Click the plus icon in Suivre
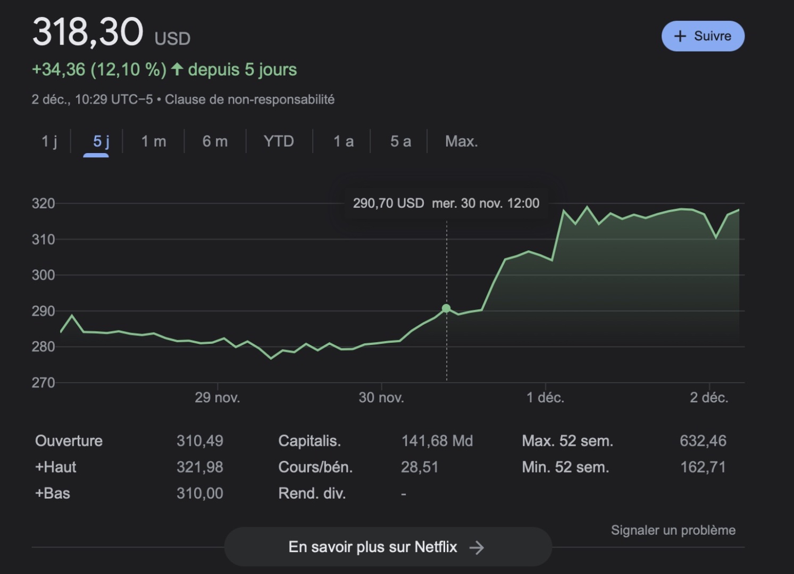The height and width of the screenshot is (574, 794). click(680, 36)
